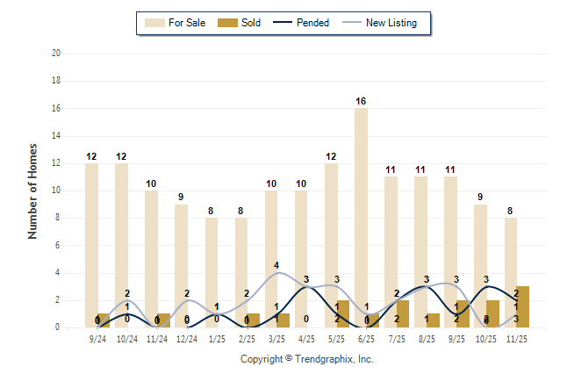This screenshot has width=567, height=381.
Task: Toggle the For Sale series label in legend
Action: [x=185, y=23]
